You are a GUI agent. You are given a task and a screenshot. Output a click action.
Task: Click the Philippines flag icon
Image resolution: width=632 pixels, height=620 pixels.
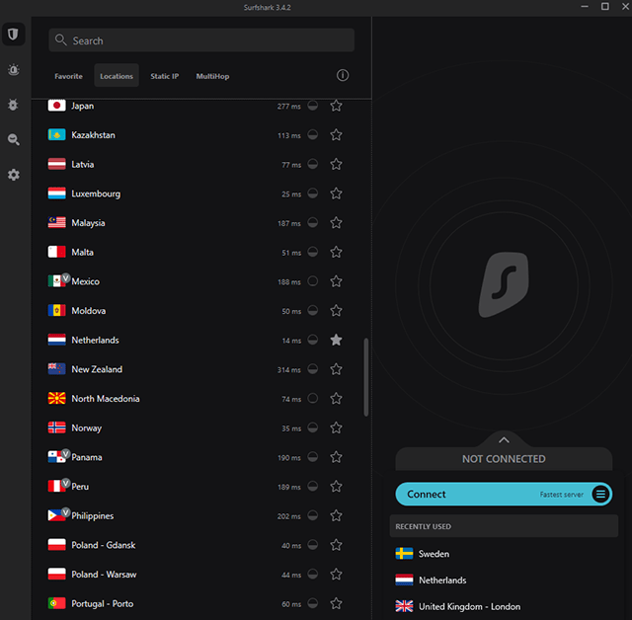coord(59,514)
